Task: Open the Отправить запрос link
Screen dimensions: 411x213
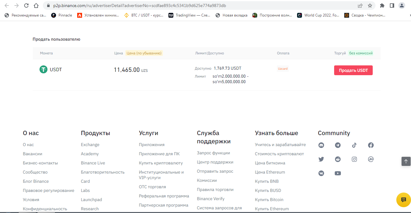Action: click(215, 171)
